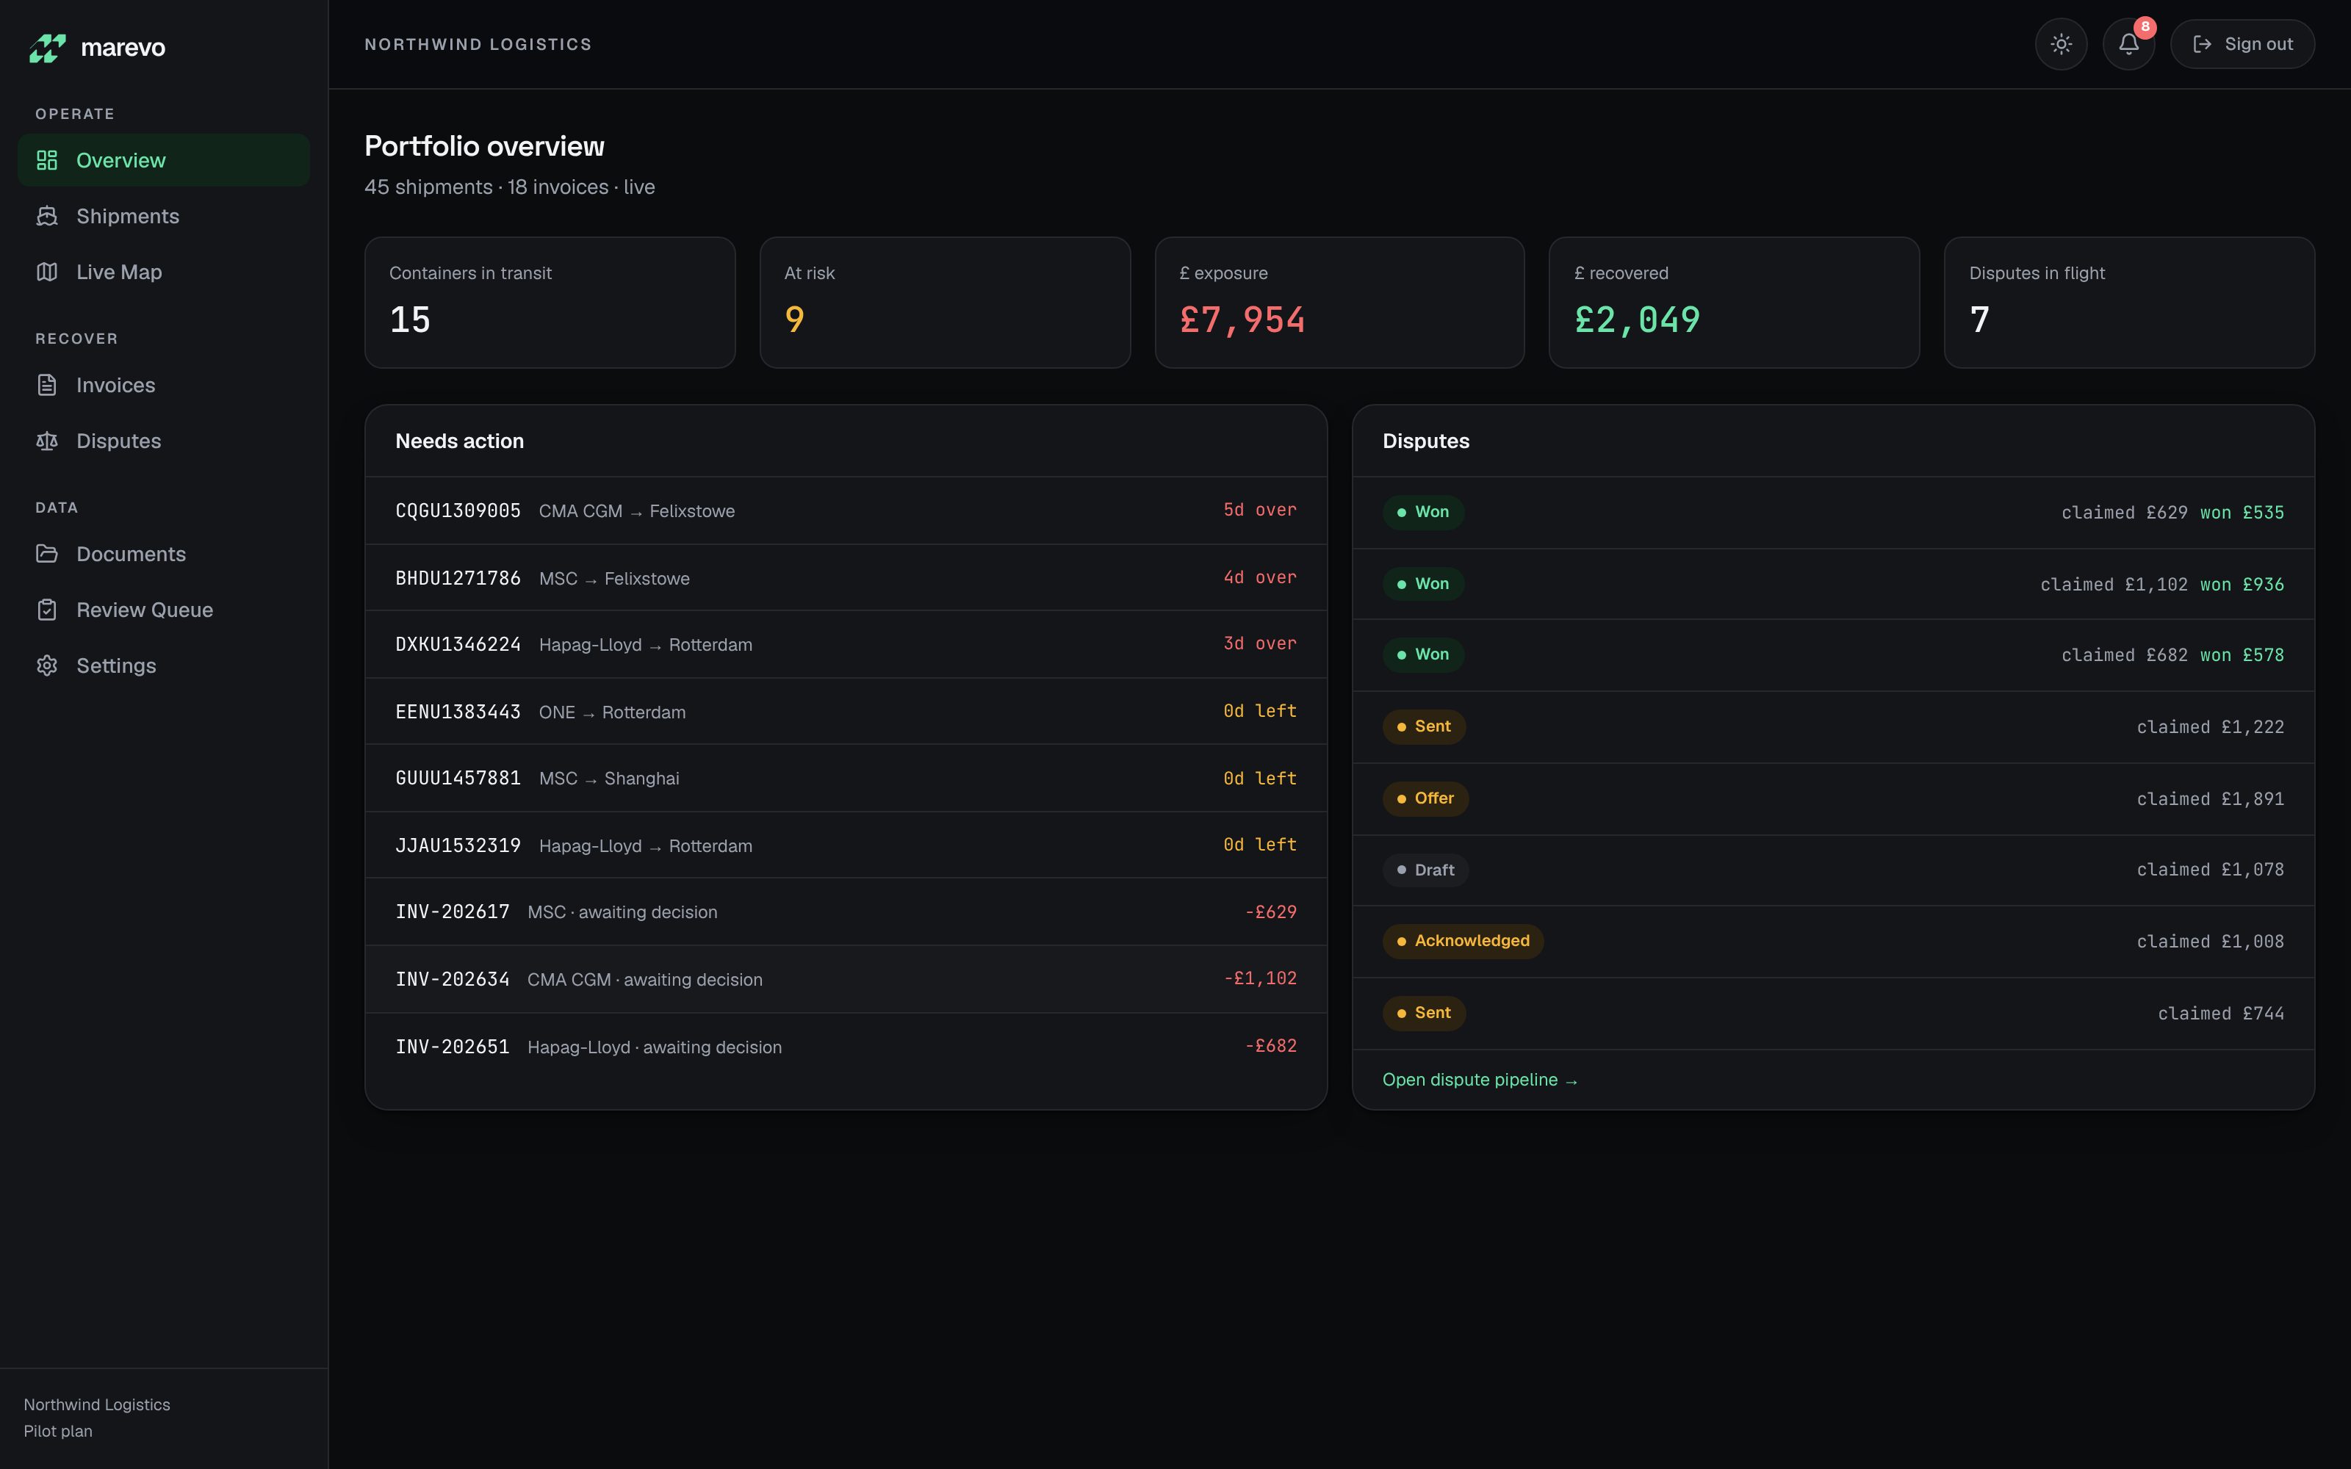Open container GUUU1457881 row
2351x1469 pixels.
[x=845, y=779]
